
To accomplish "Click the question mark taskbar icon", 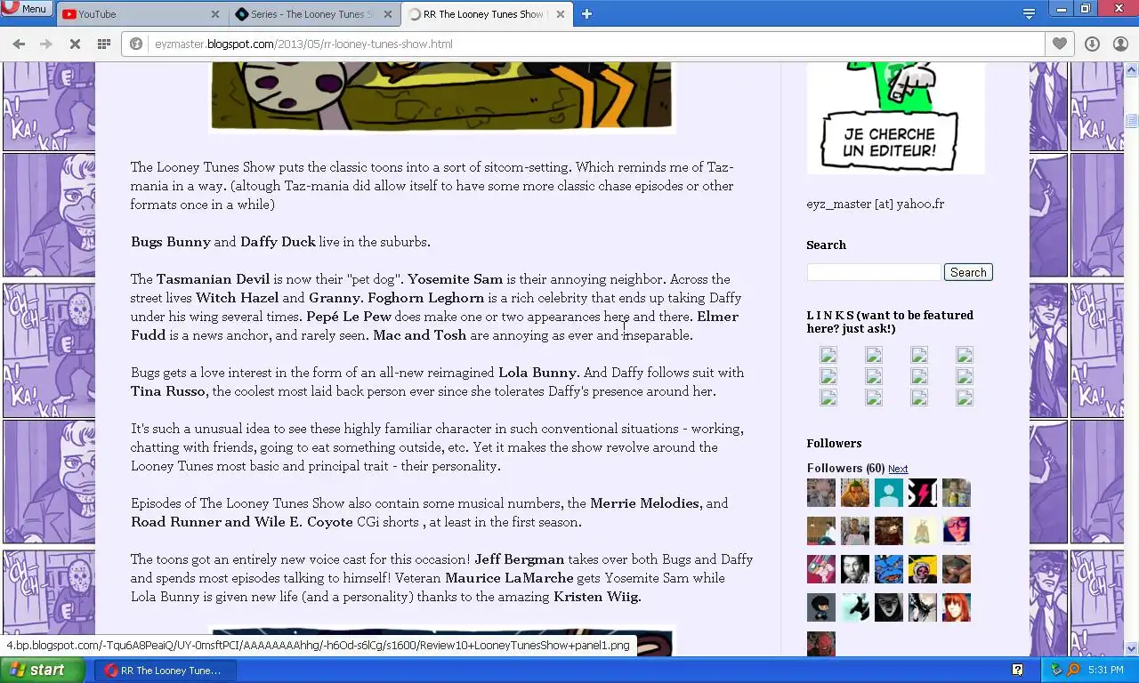I will click(x=1017, y=670).
